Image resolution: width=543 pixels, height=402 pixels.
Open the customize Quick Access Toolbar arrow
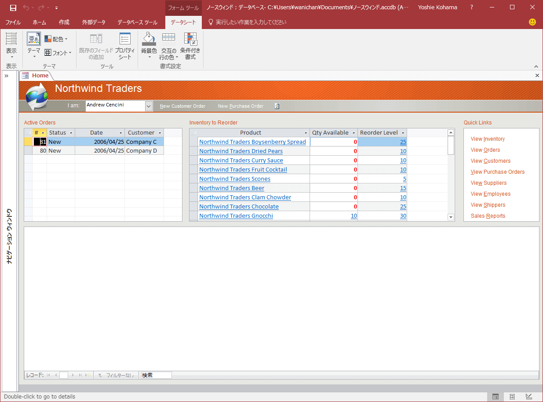click(57, 8)
